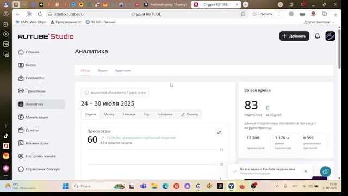
Task: Open the Видео section in sidebar
Action: [27, 65]
